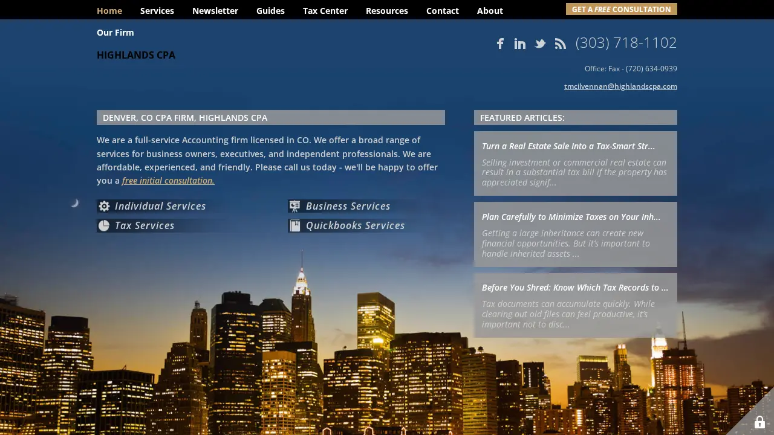Click the HIGHLANDS CPA heading link
This screenshot has width=774, height=435.
[136, 56]
